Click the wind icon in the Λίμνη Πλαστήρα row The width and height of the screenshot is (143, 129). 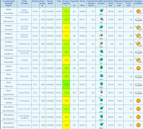(x=101, y=51)
